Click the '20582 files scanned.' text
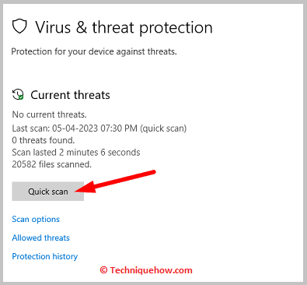 51,164
